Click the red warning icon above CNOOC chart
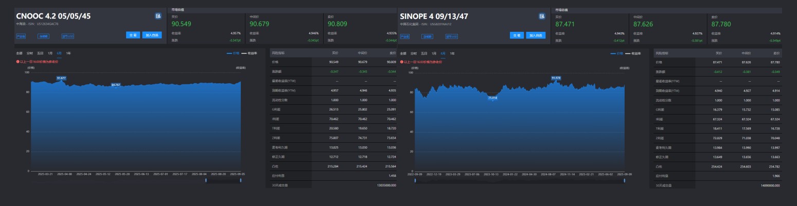Screen dimensions: 797x206 pos(17,62)
